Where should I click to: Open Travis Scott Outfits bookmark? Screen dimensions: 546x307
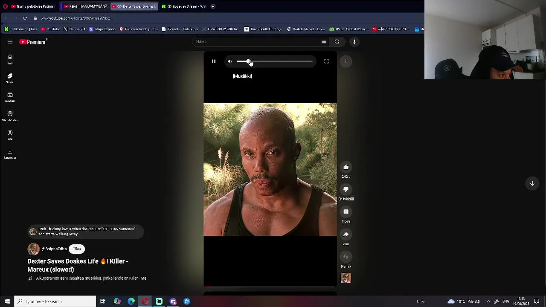tap(263, 29)
